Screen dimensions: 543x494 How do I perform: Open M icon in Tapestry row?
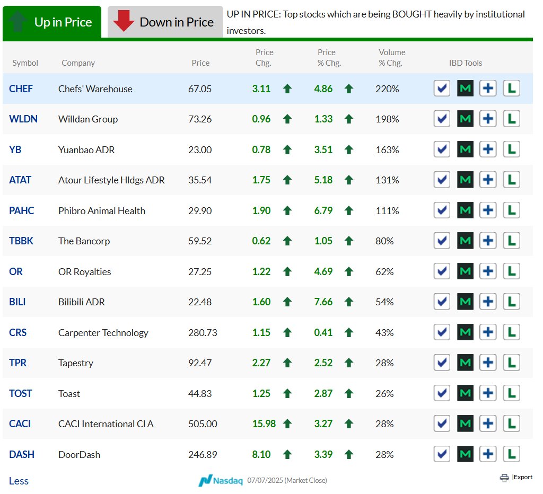click(465, 363)
